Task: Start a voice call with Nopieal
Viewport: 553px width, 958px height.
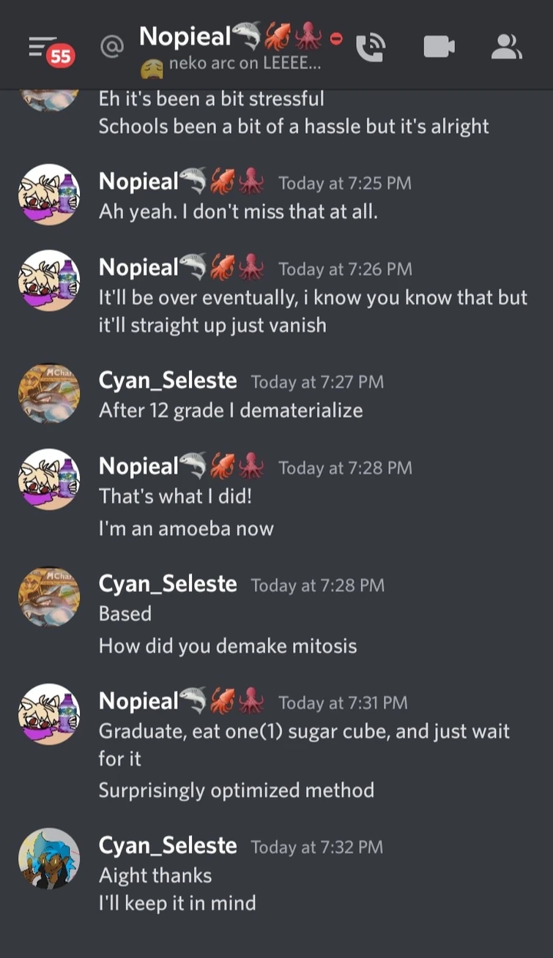Action: click(x=371, y=44)
